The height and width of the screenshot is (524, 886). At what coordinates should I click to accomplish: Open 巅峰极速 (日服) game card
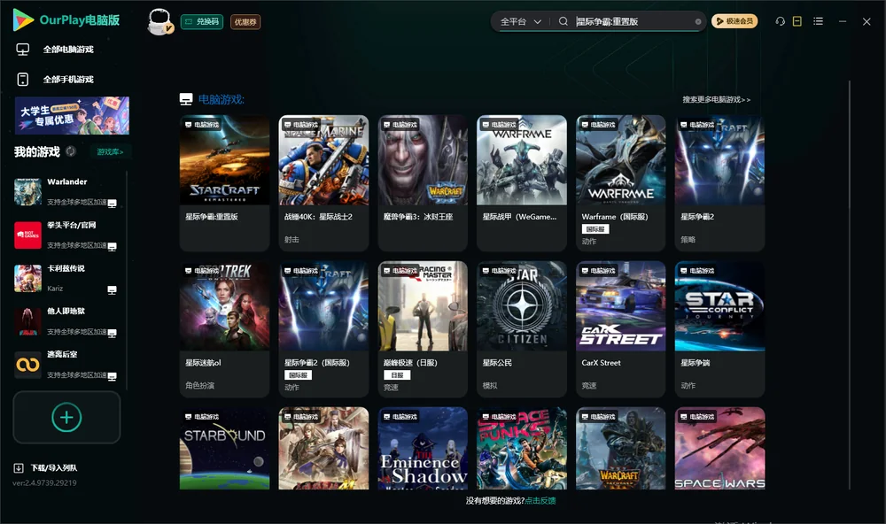point(423,329)
